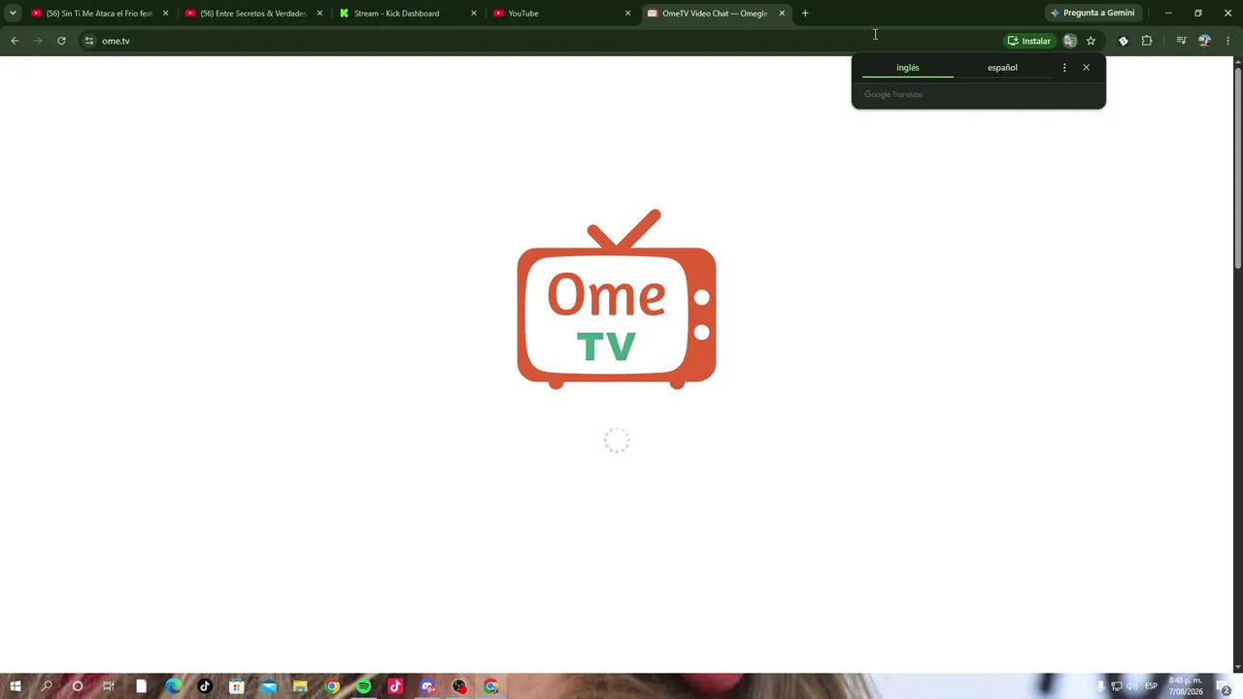Open the blank document icon on taskbar
Screen dimensions: 1243x699
141,686
